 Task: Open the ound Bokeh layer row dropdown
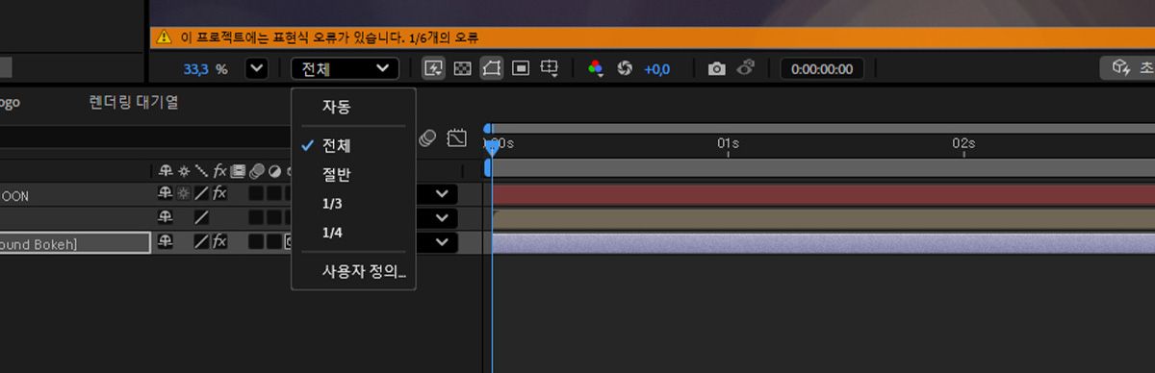coord(442,242)
